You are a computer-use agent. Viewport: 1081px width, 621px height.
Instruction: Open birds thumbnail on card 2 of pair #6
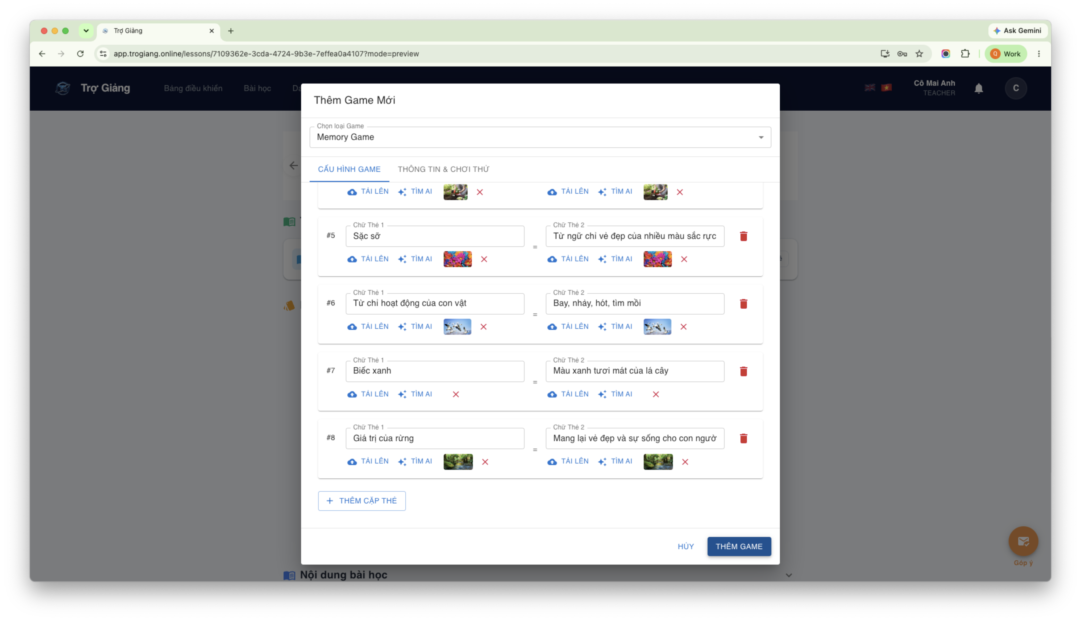(x=657, y=326)
